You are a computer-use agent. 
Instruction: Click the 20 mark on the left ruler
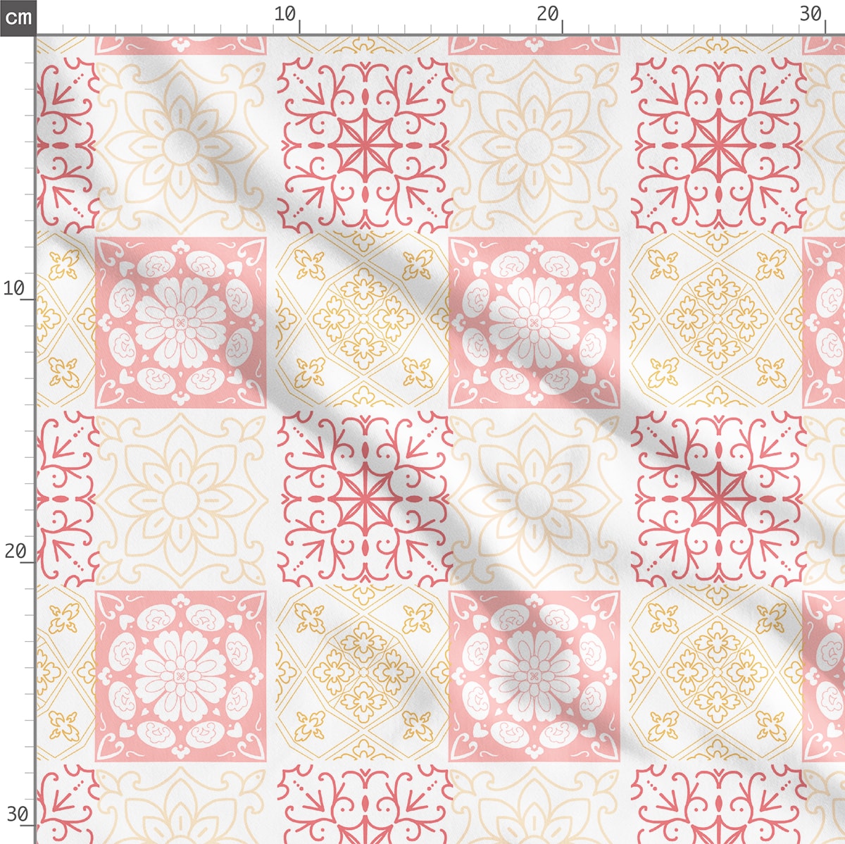15,551
